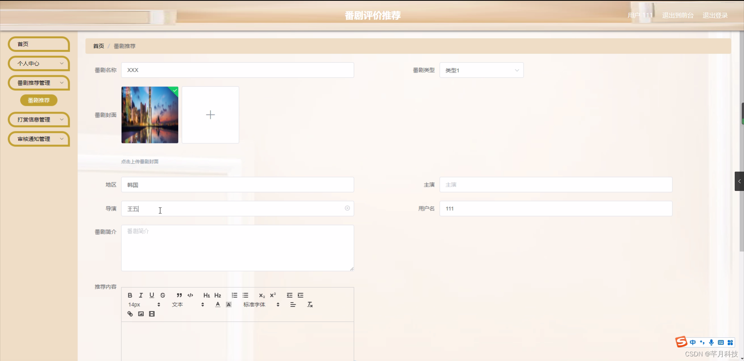Image resolution: width=744 pixels, height=361 pixels.
Task: Insert a hyperlink
Action: pos(130,313)
